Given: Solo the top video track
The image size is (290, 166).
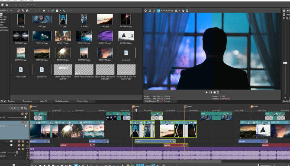Looking at the screenshot, I should [x=26, y=114].
